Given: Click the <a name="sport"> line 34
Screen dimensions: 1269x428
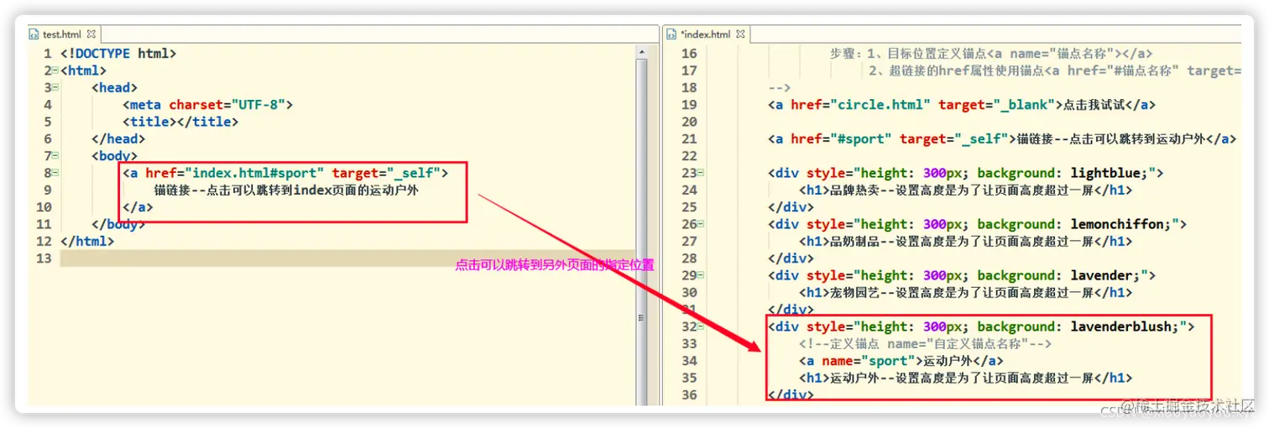Looking at the screenshot, I should pyautogui.click(x=901, y=361).
